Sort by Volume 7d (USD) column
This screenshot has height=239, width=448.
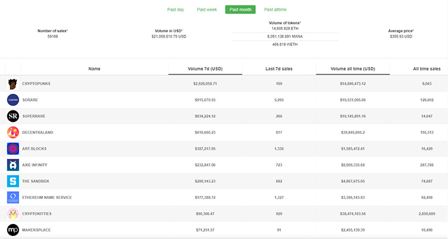[205, 69]
